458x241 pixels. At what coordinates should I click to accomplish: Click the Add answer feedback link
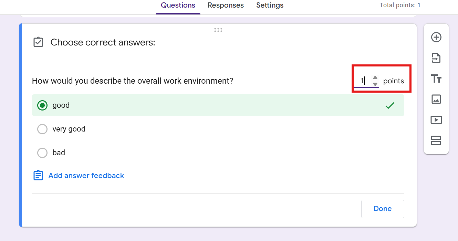click(x=86, y=176)
